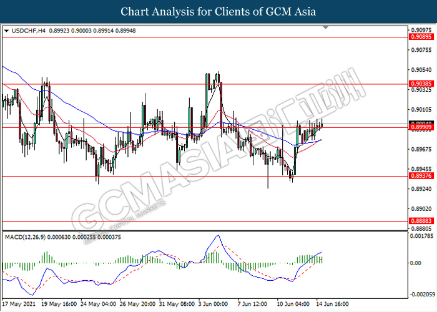Screen dimensions: 437x312
Task: Click the 0.00 MACD zero scale value
Action: pos(416,263)
